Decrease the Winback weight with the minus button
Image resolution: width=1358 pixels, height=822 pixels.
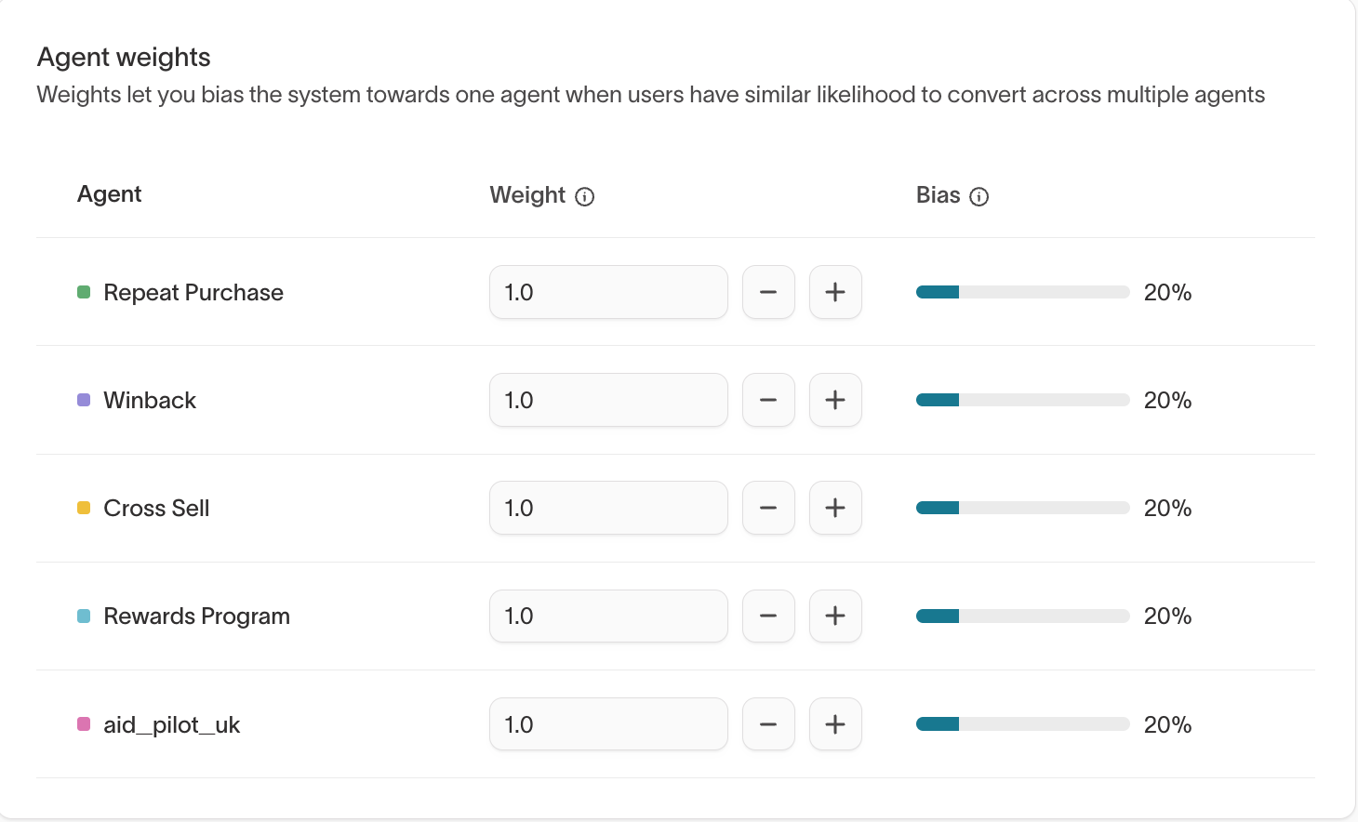coord(768,400)
